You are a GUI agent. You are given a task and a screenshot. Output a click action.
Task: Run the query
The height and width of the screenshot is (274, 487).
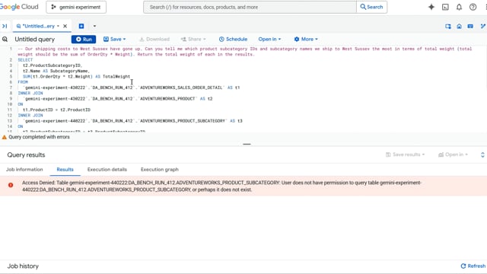(x=84, y=39)
